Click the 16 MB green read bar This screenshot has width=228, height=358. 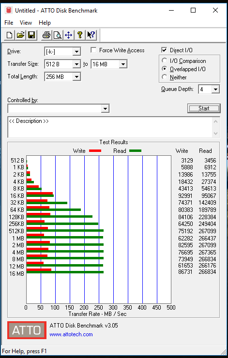65,272
